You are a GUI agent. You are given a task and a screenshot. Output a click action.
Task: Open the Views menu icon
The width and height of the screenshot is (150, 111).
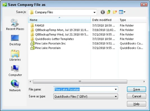(x=121, y=12)
